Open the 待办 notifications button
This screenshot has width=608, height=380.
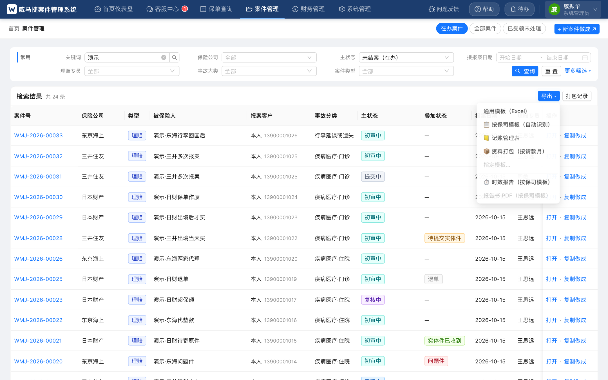click(x=520, y=9)
